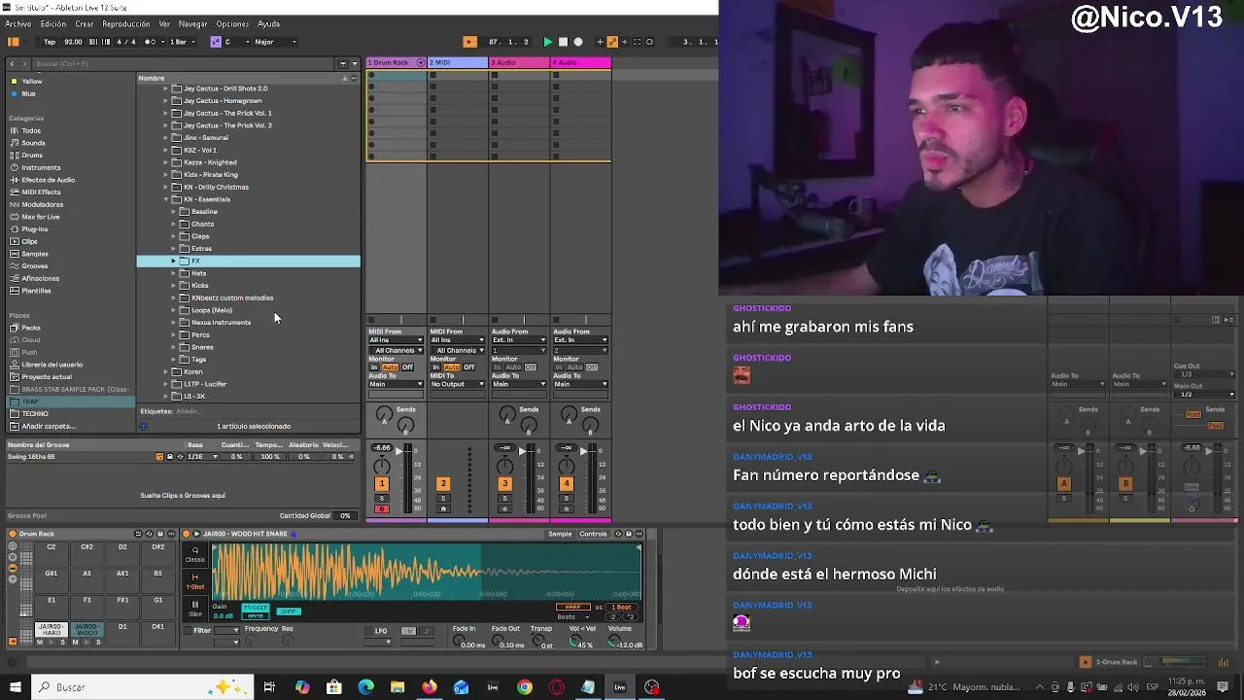This screenshot has height=700, width=1244.
Task: Select the Percs folder row
Action: pyautogui.click(x=248, y=334)
